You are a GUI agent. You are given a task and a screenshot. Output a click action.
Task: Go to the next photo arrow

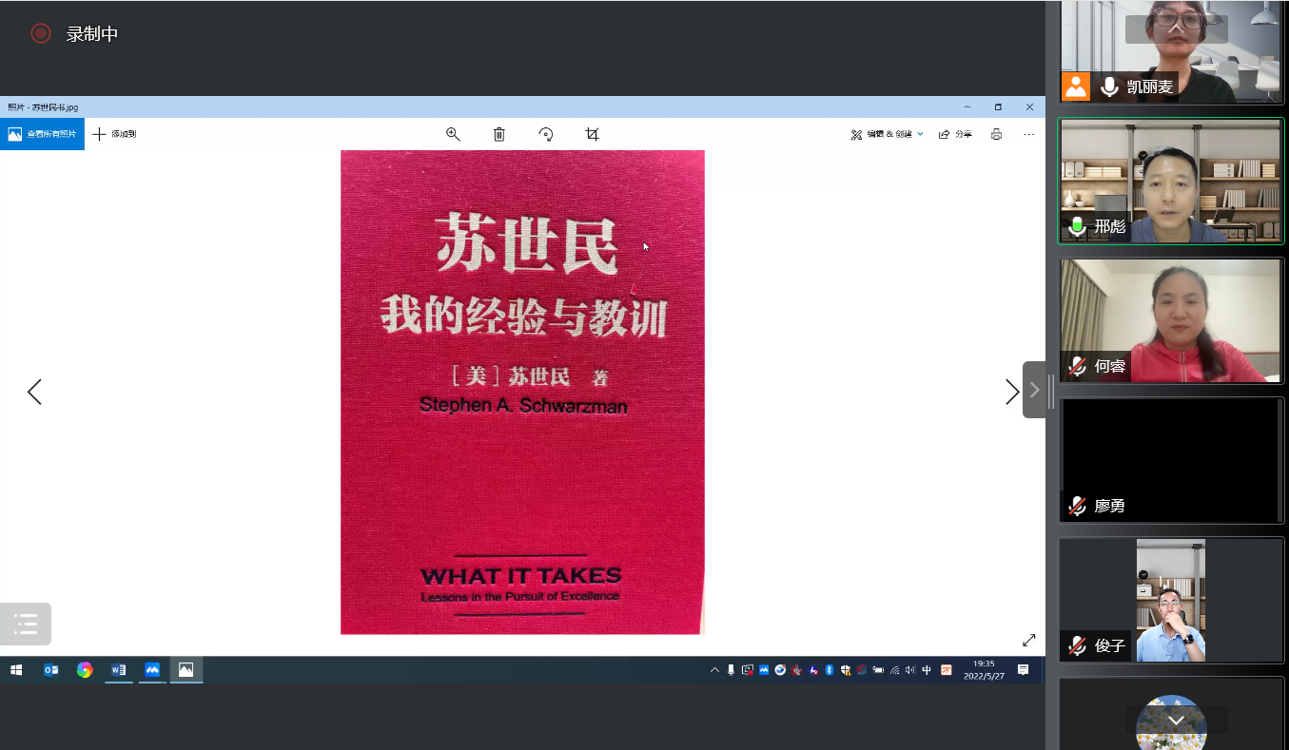tap(1011, 392)
